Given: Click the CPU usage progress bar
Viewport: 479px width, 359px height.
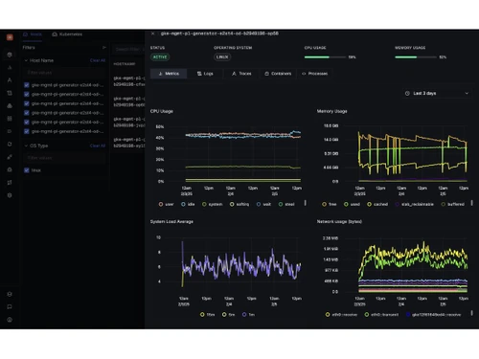Looking at the screenshot, I should tap(325, 57).
